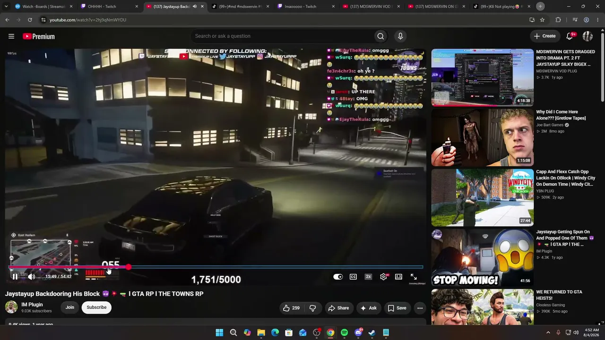Start voice search with the microphone
The image size is (605, 340).
(400, 36)
